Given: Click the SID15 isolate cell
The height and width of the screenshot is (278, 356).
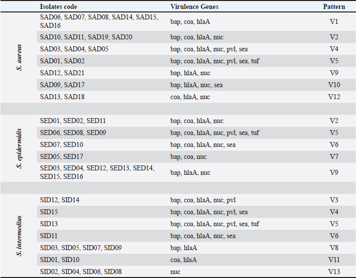Looking at the screenshot, I should [49, 212].
